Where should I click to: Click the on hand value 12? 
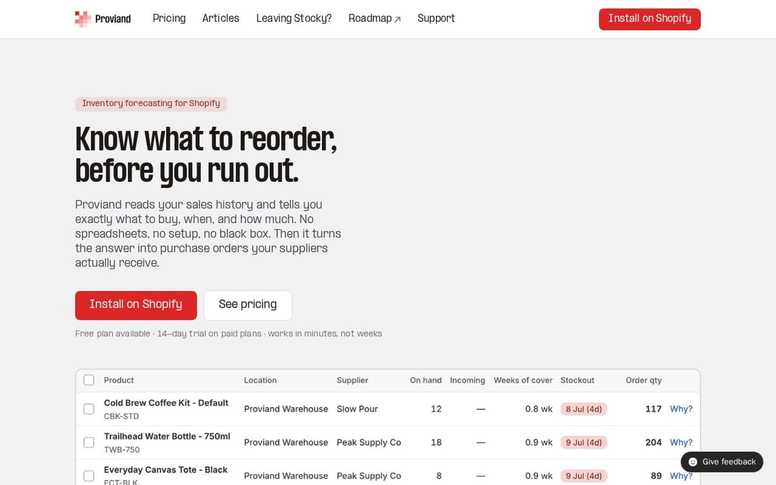point(436,409)
